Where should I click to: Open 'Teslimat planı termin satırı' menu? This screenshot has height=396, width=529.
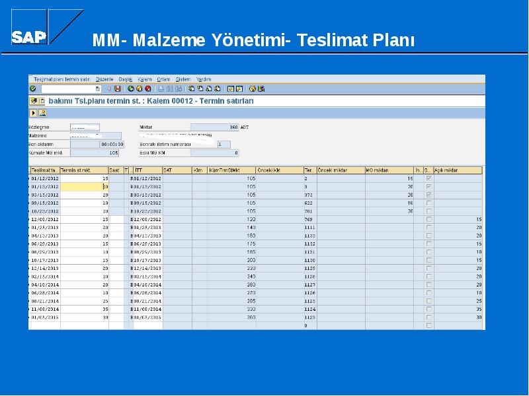pos(62,79)
